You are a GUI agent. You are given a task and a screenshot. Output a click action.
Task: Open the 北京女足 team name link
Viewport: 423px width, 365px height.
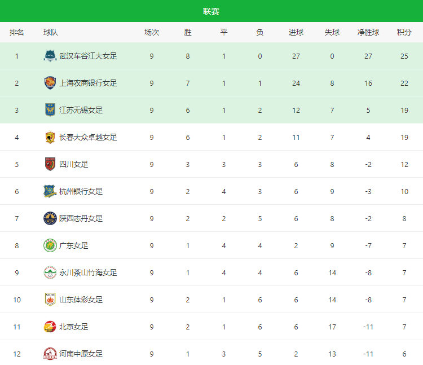(74, 327)
